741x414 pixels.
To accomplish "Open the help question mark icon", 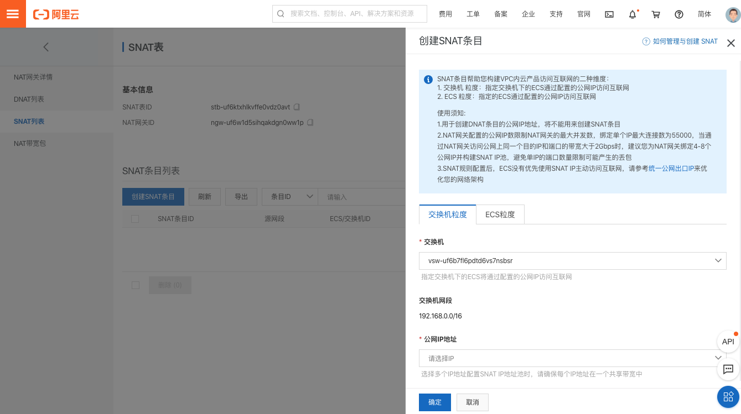I will coord(679,14).
